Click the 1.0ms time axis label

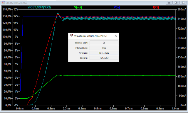click(x=176, y=109)
